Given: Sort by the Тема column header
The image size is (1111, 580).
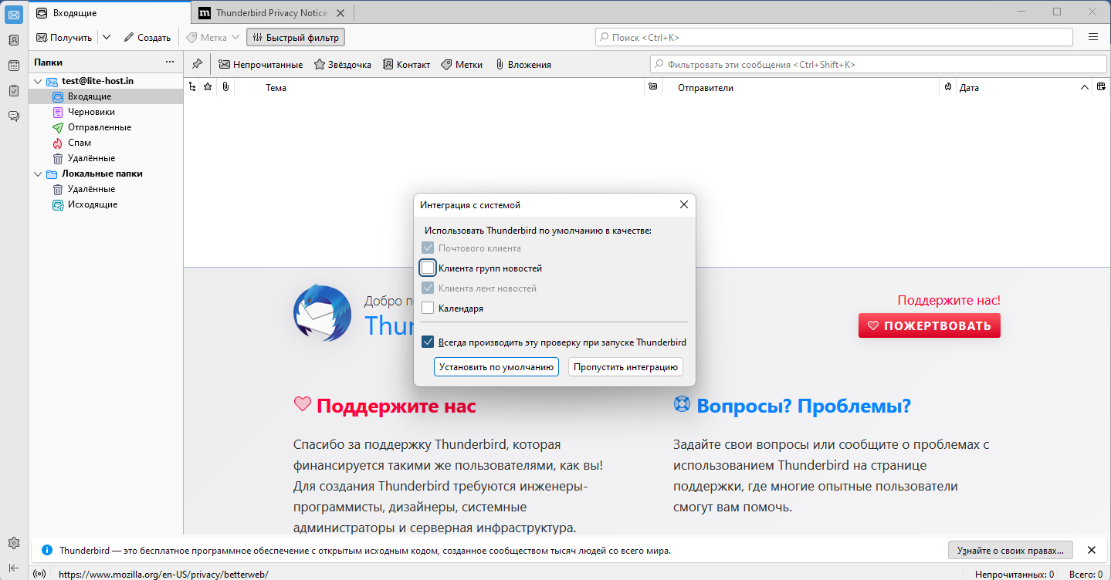Looking at the screenshot, I should click(x=440, y=87).
